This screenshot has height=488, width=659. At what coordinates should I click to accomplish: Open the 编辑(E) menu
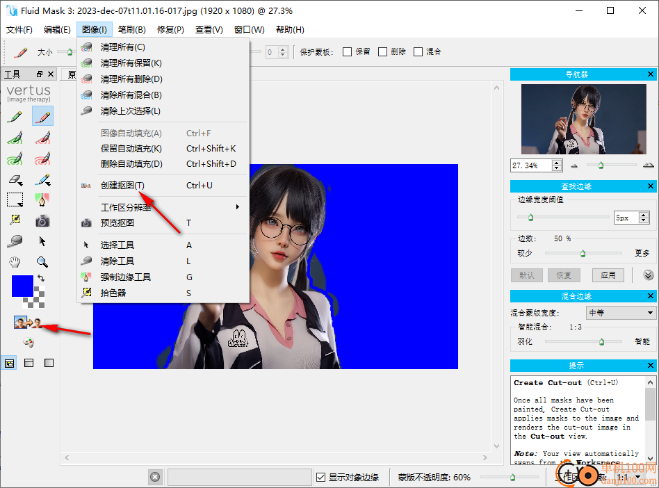(x=57, y=29)
